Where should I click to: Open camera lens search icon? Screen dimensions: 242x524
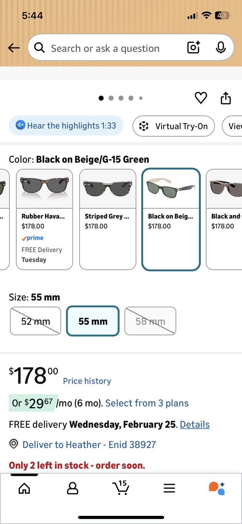(193, 48)
